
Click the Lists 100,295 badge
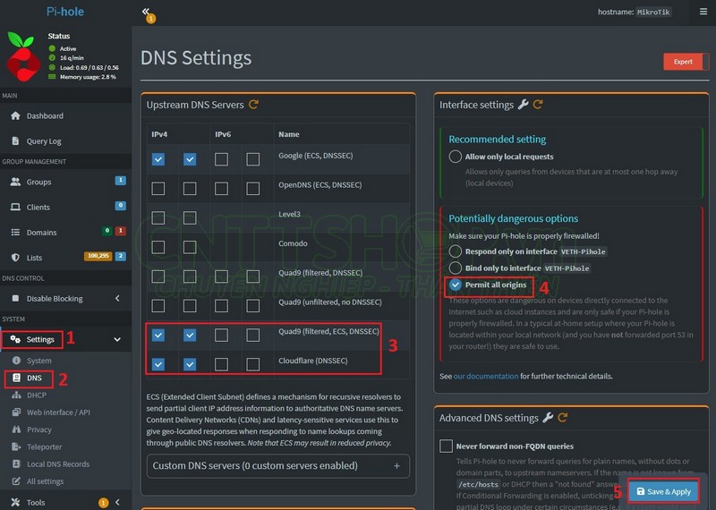tap(98, 256)
